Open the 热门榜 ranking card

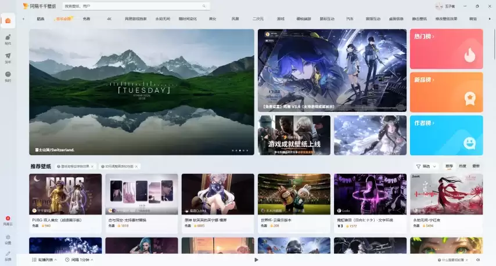coord(446,49)
